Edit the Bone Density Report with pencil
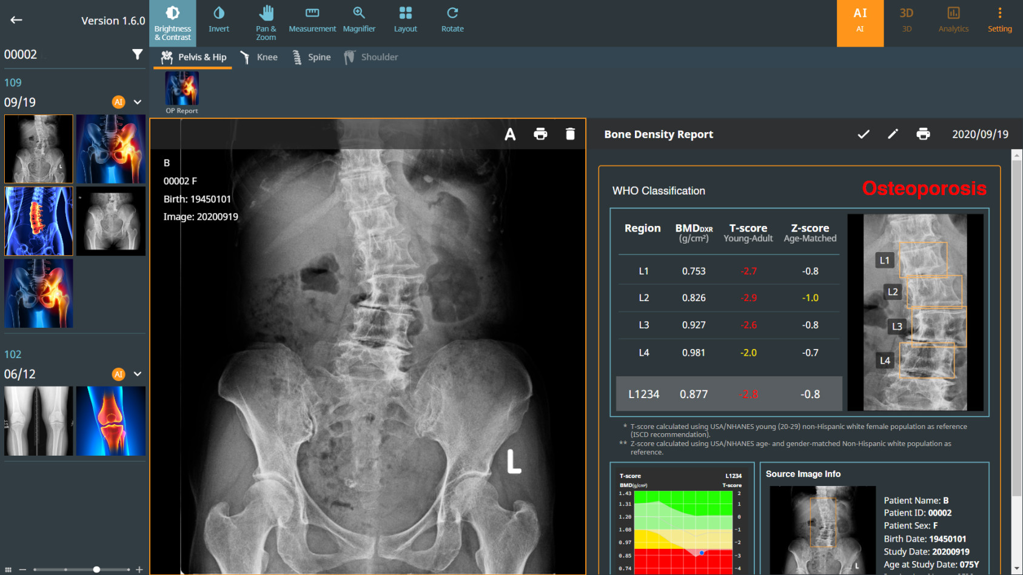 (893, 134)
